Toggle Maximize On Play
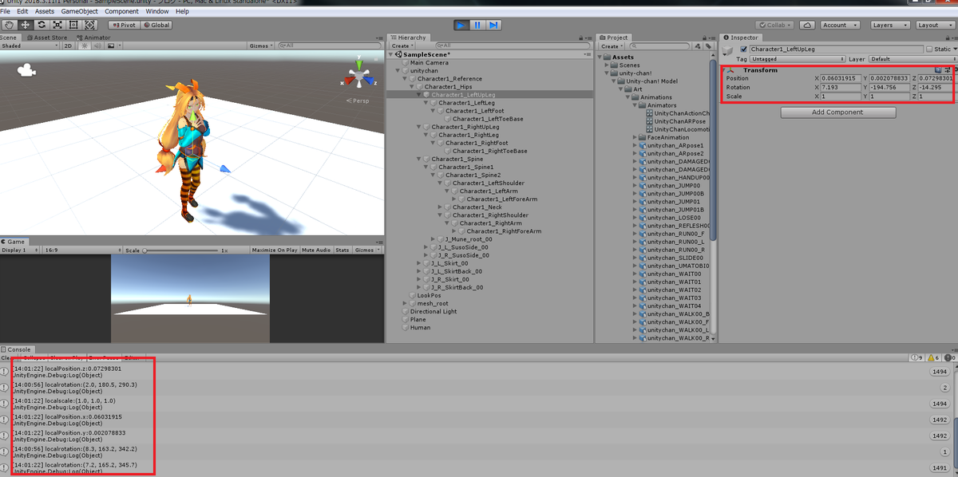The width and height of the screenshot is (958, 477). (x=275, y=250)
